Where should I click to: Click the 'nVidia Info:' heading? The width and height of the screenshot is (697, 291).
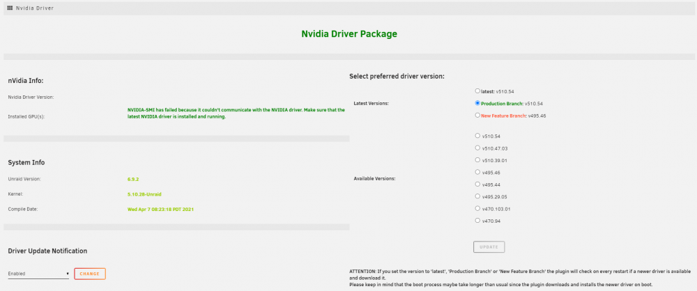pyautogui.click(x=25, y=81)
